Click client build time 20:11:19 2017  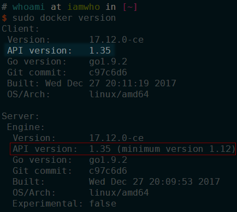pos(141,84)
